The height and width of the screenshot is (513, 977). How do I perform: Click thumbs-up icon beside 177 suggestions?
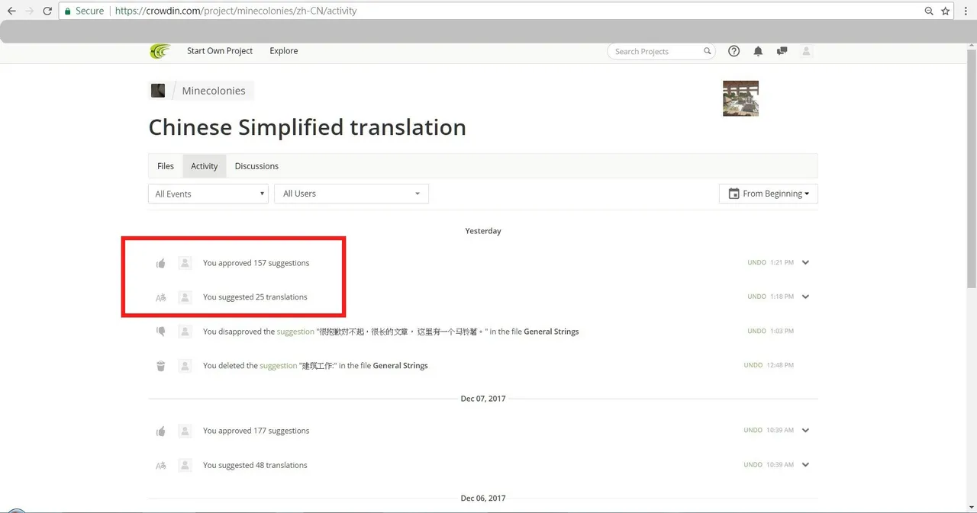tap(161, 431)
